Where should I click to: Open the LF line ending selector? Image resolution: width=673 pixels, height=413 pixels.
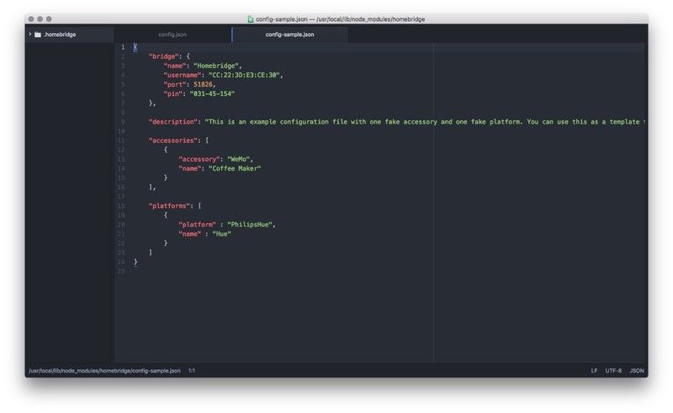[x=594, y=370]
